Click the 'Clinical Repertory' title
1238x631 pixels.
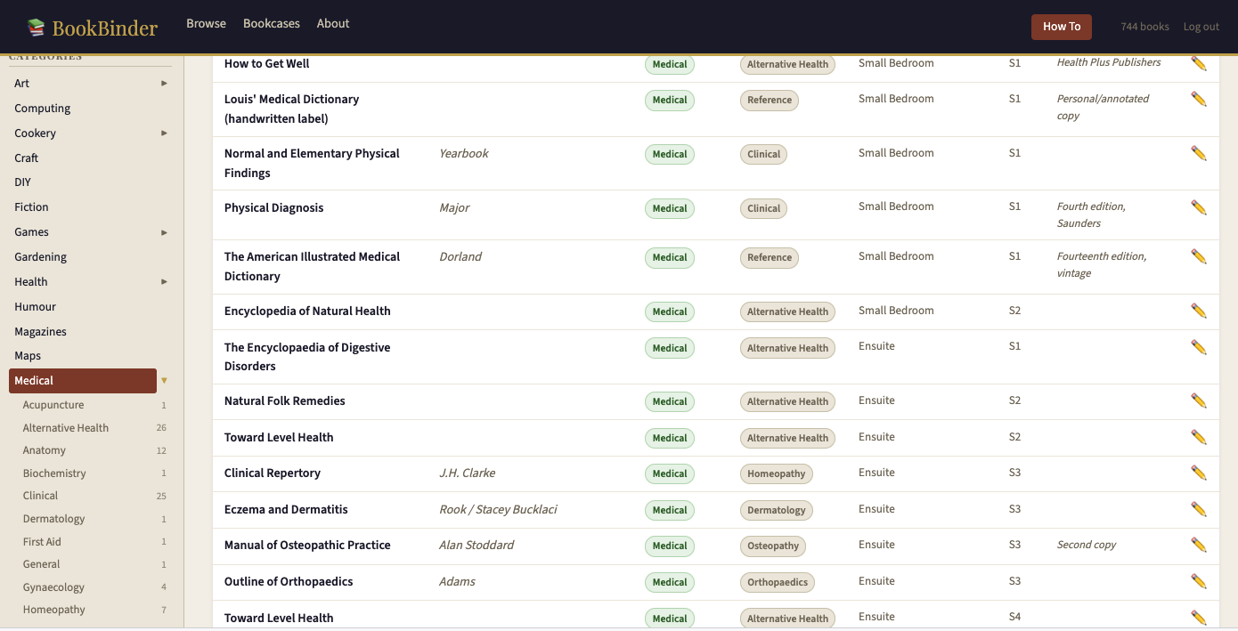(273, 473)
